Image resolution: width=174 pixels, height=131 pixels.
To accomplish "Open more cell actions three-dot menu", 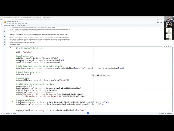I will 170,46.
